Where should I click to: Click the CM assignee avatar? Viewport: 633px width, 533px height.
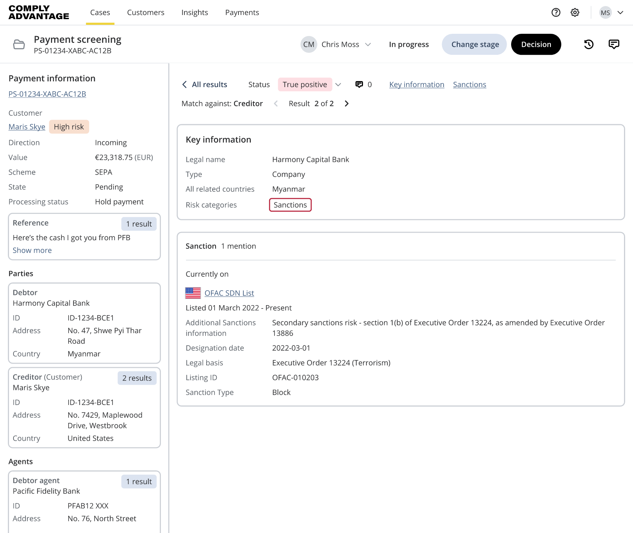pyautogui.click(x=309, y=44)
